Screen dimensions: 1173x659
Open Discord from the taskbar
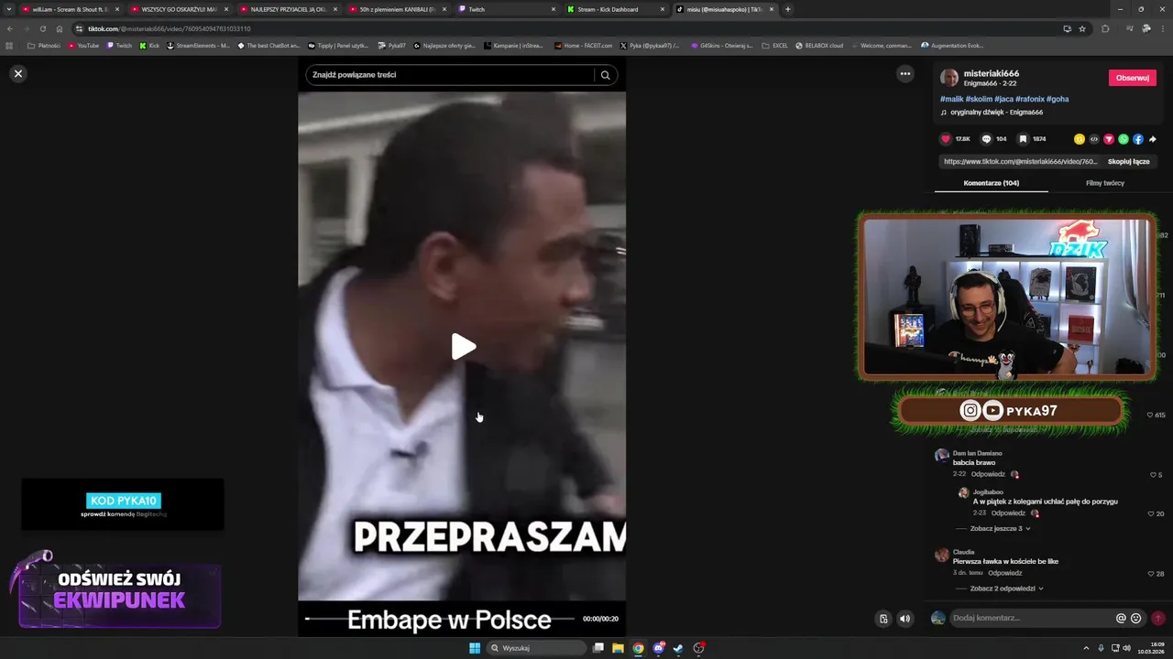658,648
